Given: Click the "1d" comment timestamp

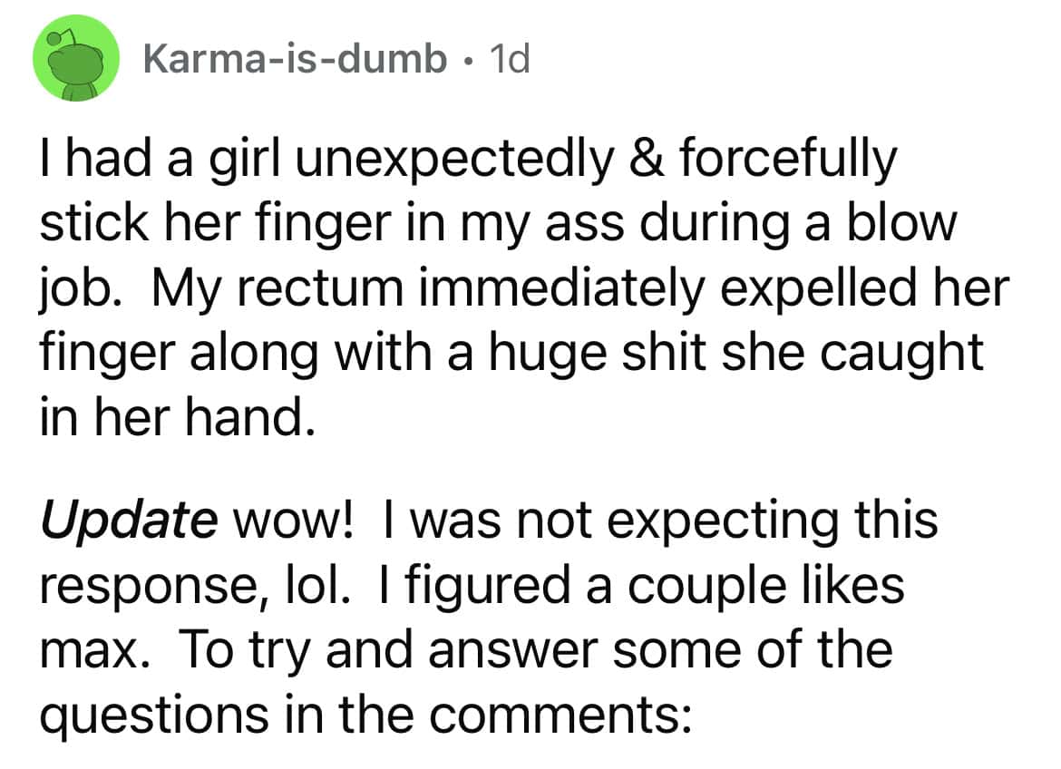Looking at the screenshot, I should 507,60.
